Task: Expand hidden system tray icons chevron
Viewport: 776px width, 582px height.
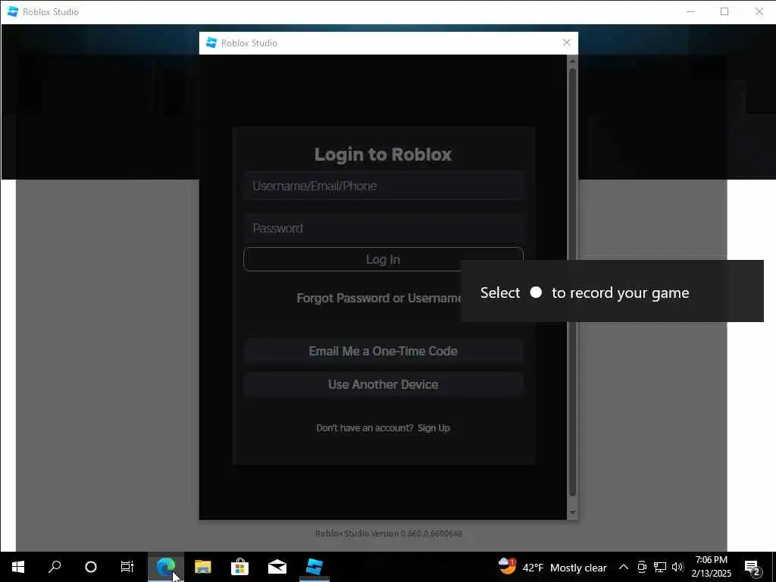Action: (624, 567)
